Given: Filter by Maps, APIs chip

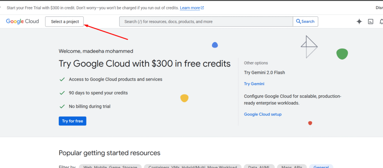Looking at the screenshot, I should point(292,167).
